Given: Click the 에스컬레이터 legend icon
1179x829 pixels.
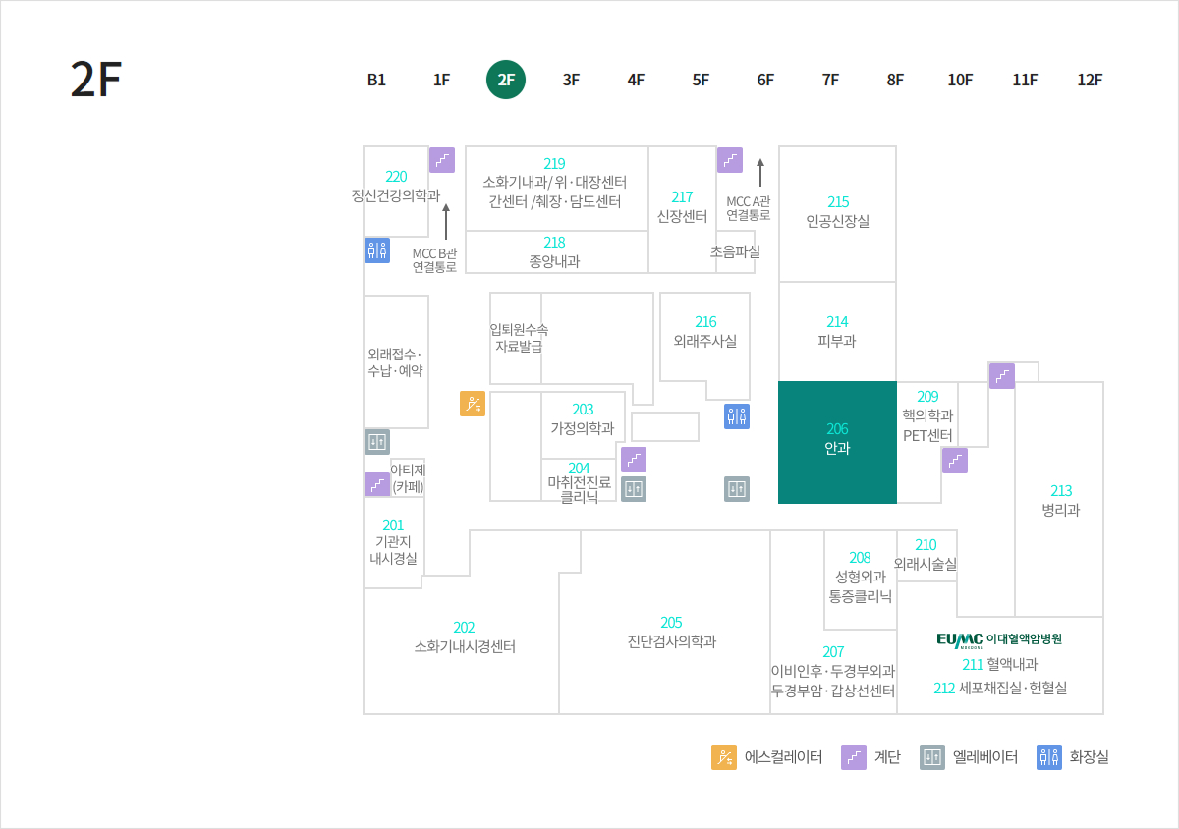Looking at the screenshot, I should point(724,757).
